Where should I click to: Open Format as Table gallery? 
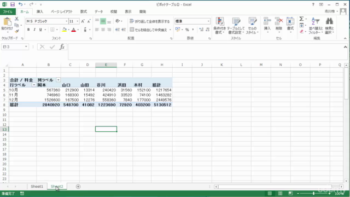click(x=236, y=26)
